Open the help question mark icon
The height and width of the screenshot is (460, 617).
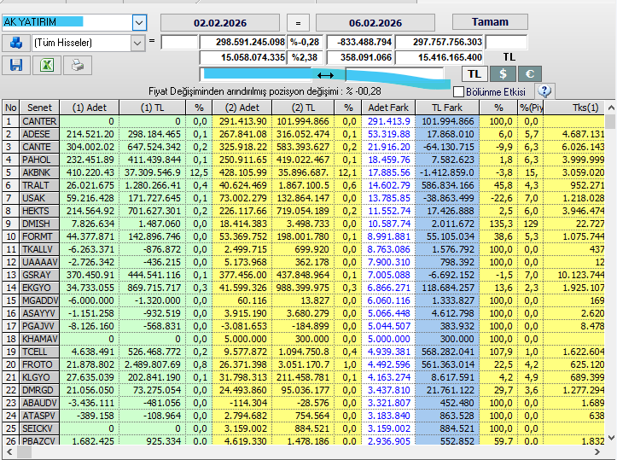[544, 91]
